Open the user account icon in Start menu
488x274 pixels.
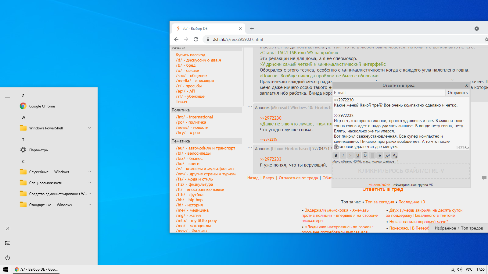click(8, 228)
